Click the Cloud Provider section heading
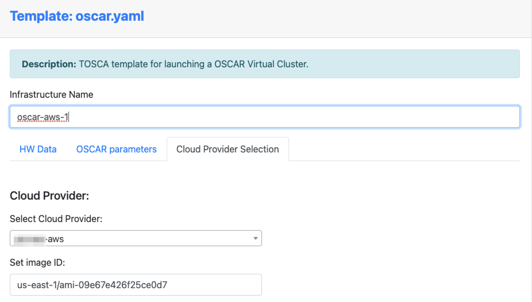Viewport: 532px width, 302px height. [49, 196]
